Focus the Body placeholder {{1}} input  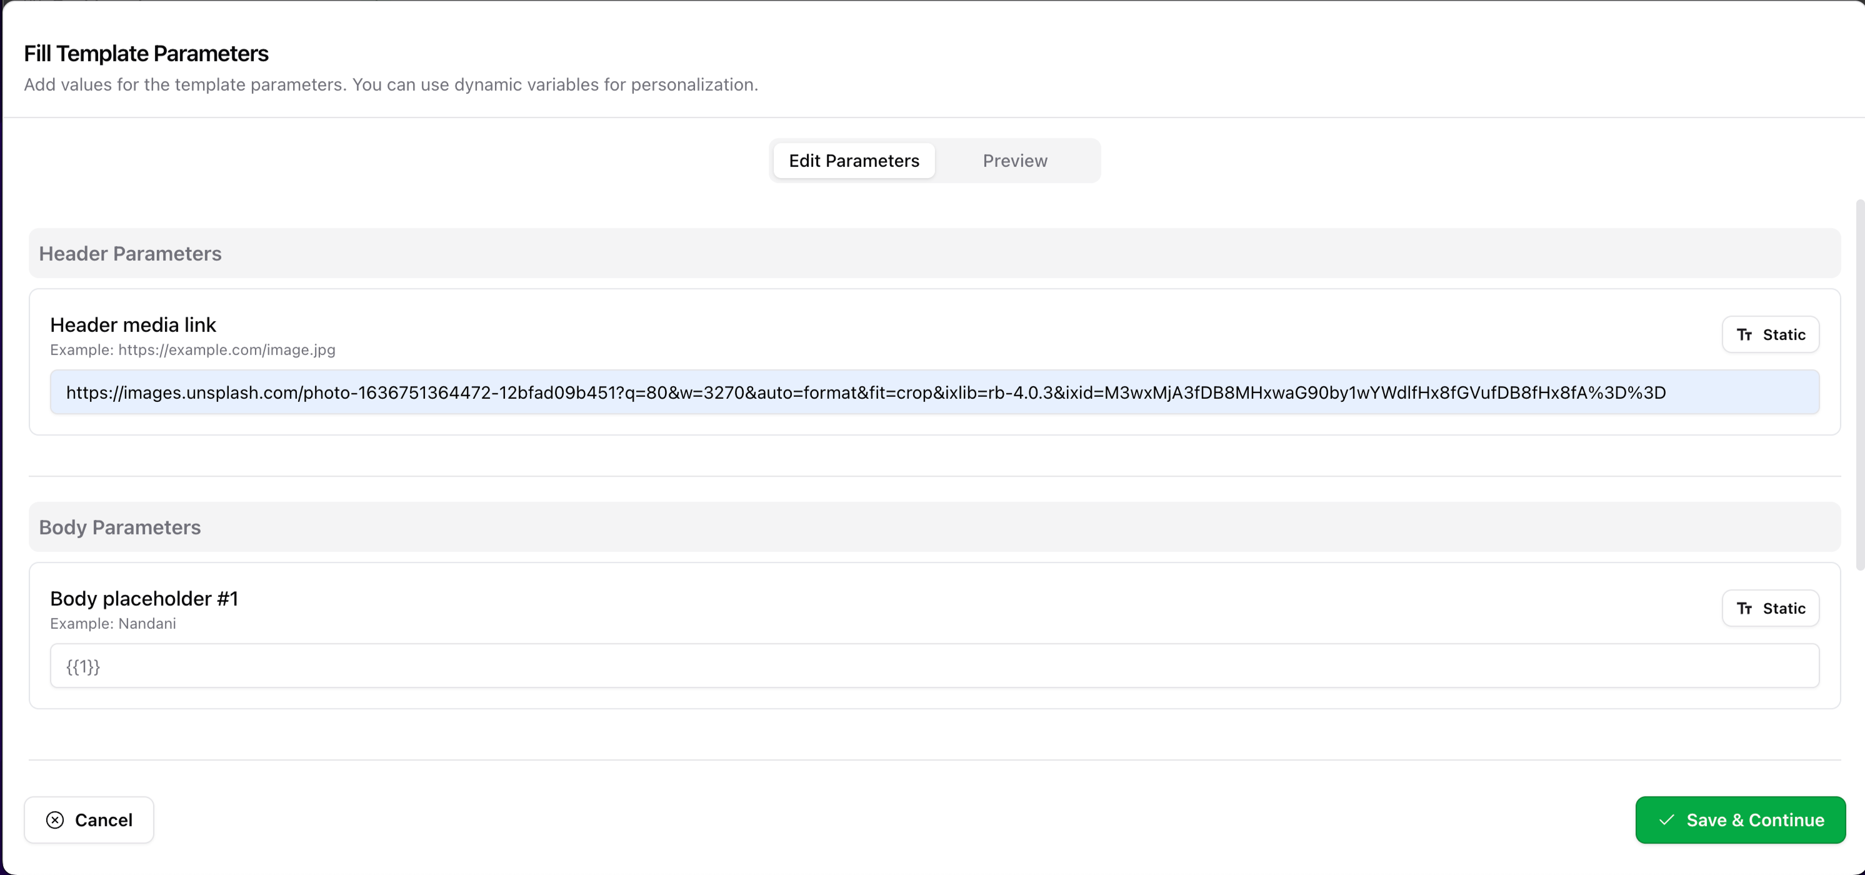click(x=934, y=666)
